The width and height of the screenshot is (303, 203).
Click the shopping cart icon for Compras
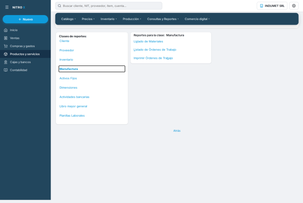click(6, 46)
